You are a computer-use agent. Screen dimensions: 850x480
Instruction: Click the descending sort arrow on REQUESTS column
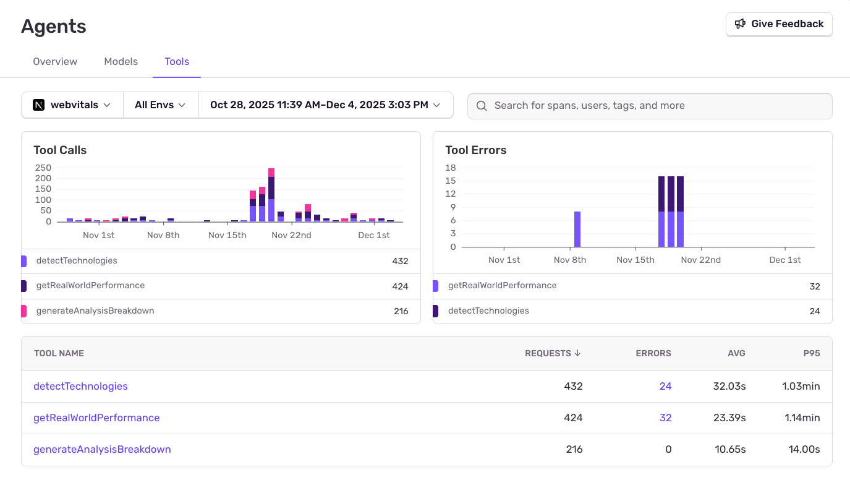coord(578,353)
